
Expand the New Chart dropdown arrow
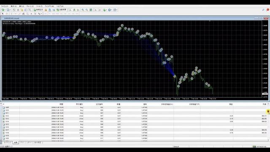(x=5, y=10)
